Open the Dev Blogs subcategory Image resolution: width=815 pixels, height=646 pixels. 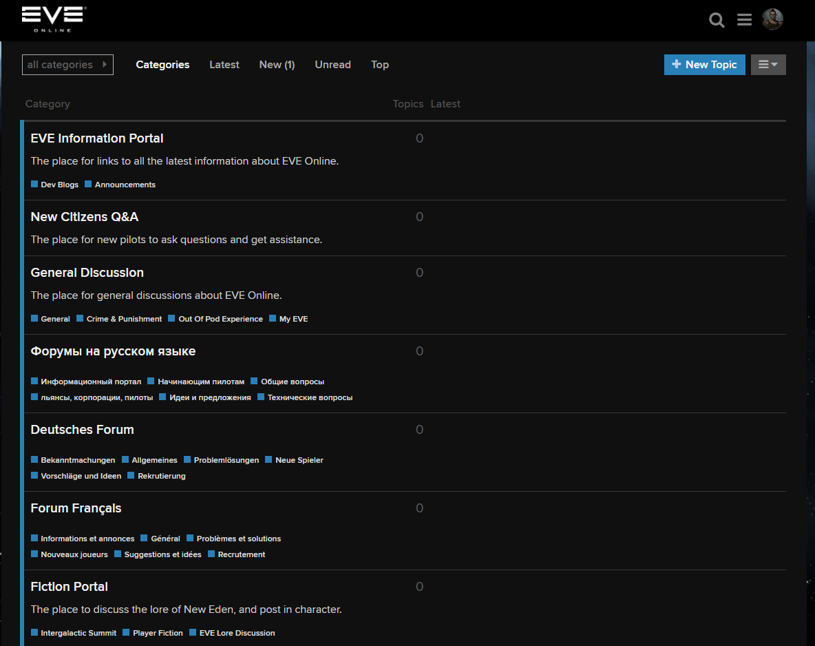click(x=54, y=185)
